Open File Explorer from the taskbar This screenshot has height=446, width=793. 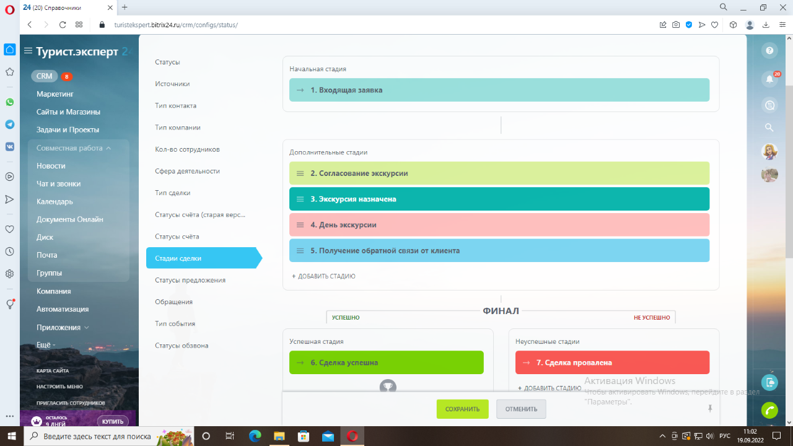(279, 436)
